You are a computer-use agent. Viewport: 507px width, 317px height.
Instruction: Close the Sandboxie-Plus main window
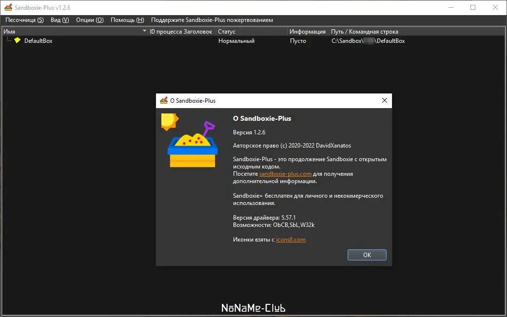click(x=495, y=7)
